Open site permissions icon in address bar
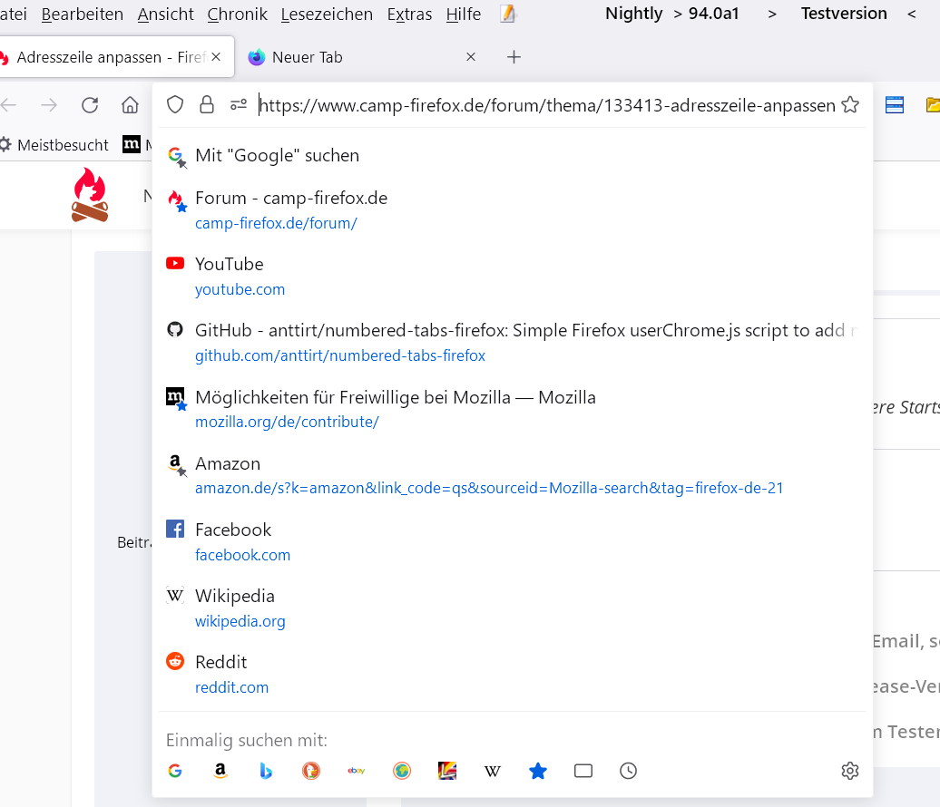This screenshot has width=940, height=807. click(239, 105)
